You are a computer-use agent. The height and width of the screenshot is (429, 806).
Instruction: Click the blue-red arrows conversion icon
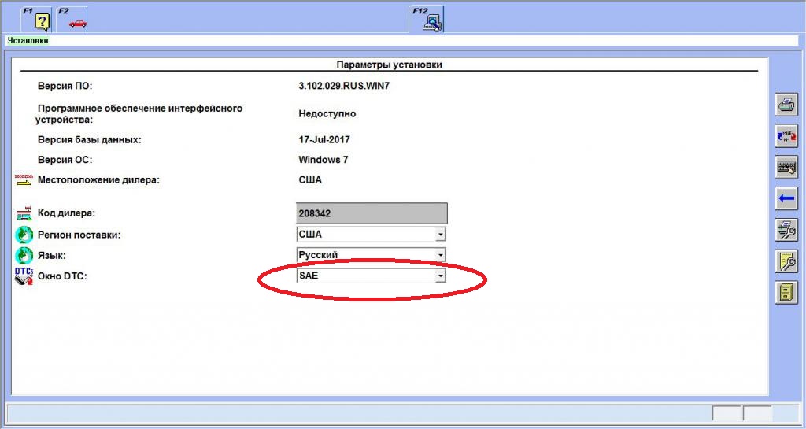[x=786, y=136]
